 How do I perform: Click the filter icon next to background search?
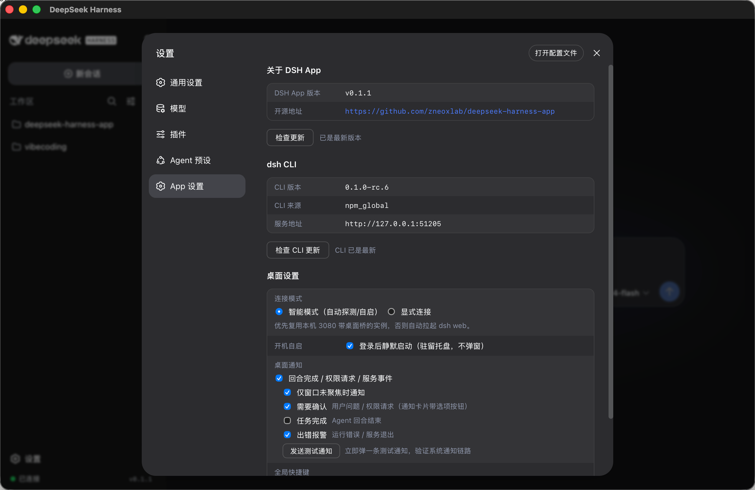[x=131, y=101]
